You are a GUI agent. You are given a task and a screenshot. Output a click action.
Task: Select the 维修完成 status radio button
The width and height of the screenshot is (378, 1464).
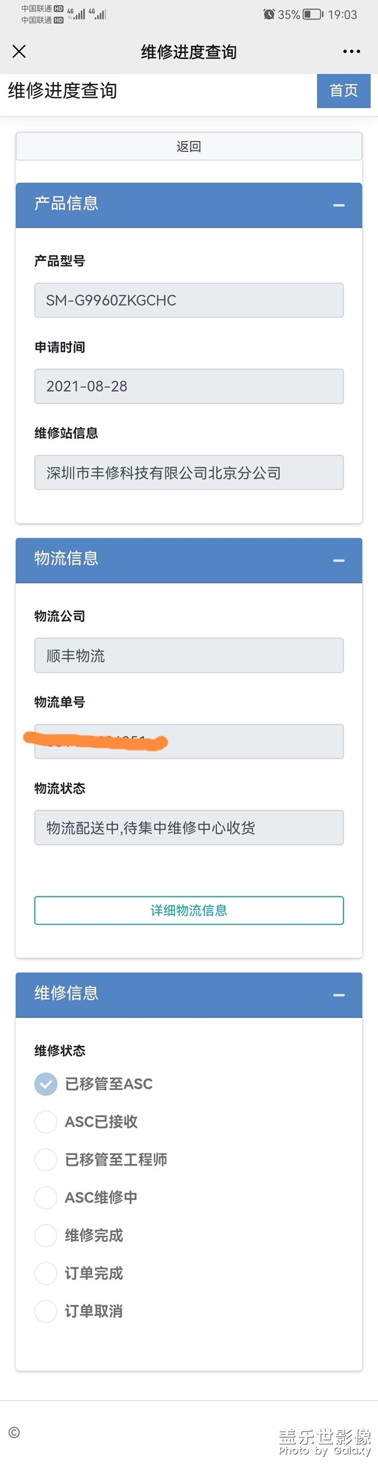tap(45, 1236)
